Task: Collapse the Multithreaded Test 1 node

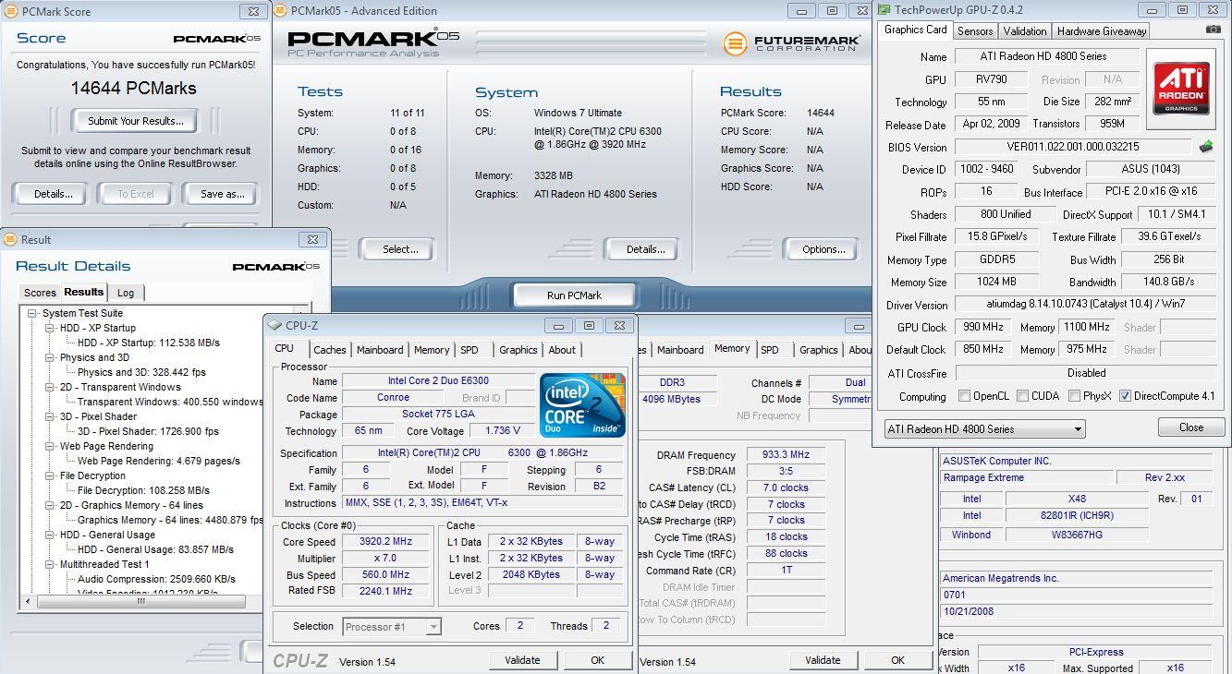Action: coord(50,564)
